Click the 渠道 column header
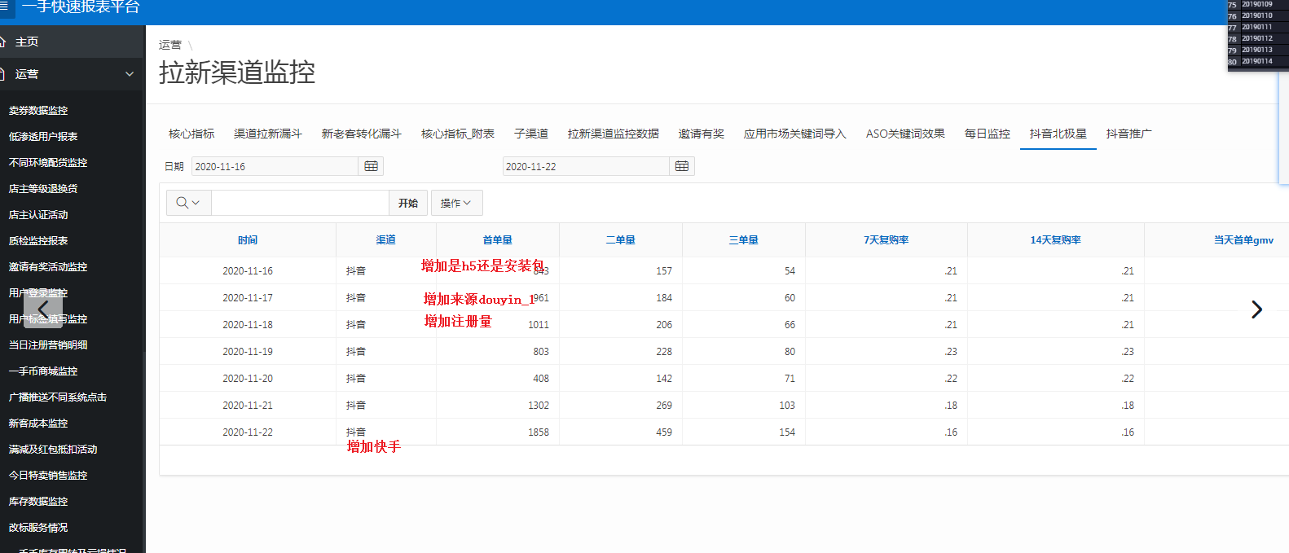Viewport: 1289px width, 553px height. [386, 240]
